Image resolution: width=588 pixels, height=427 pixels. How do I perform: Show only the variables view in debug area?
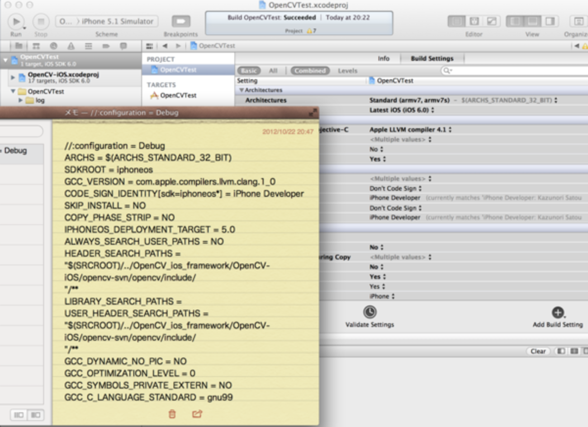click(x=561, y=351)
